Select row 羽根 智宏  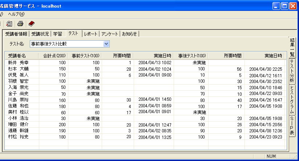[146, 81]
